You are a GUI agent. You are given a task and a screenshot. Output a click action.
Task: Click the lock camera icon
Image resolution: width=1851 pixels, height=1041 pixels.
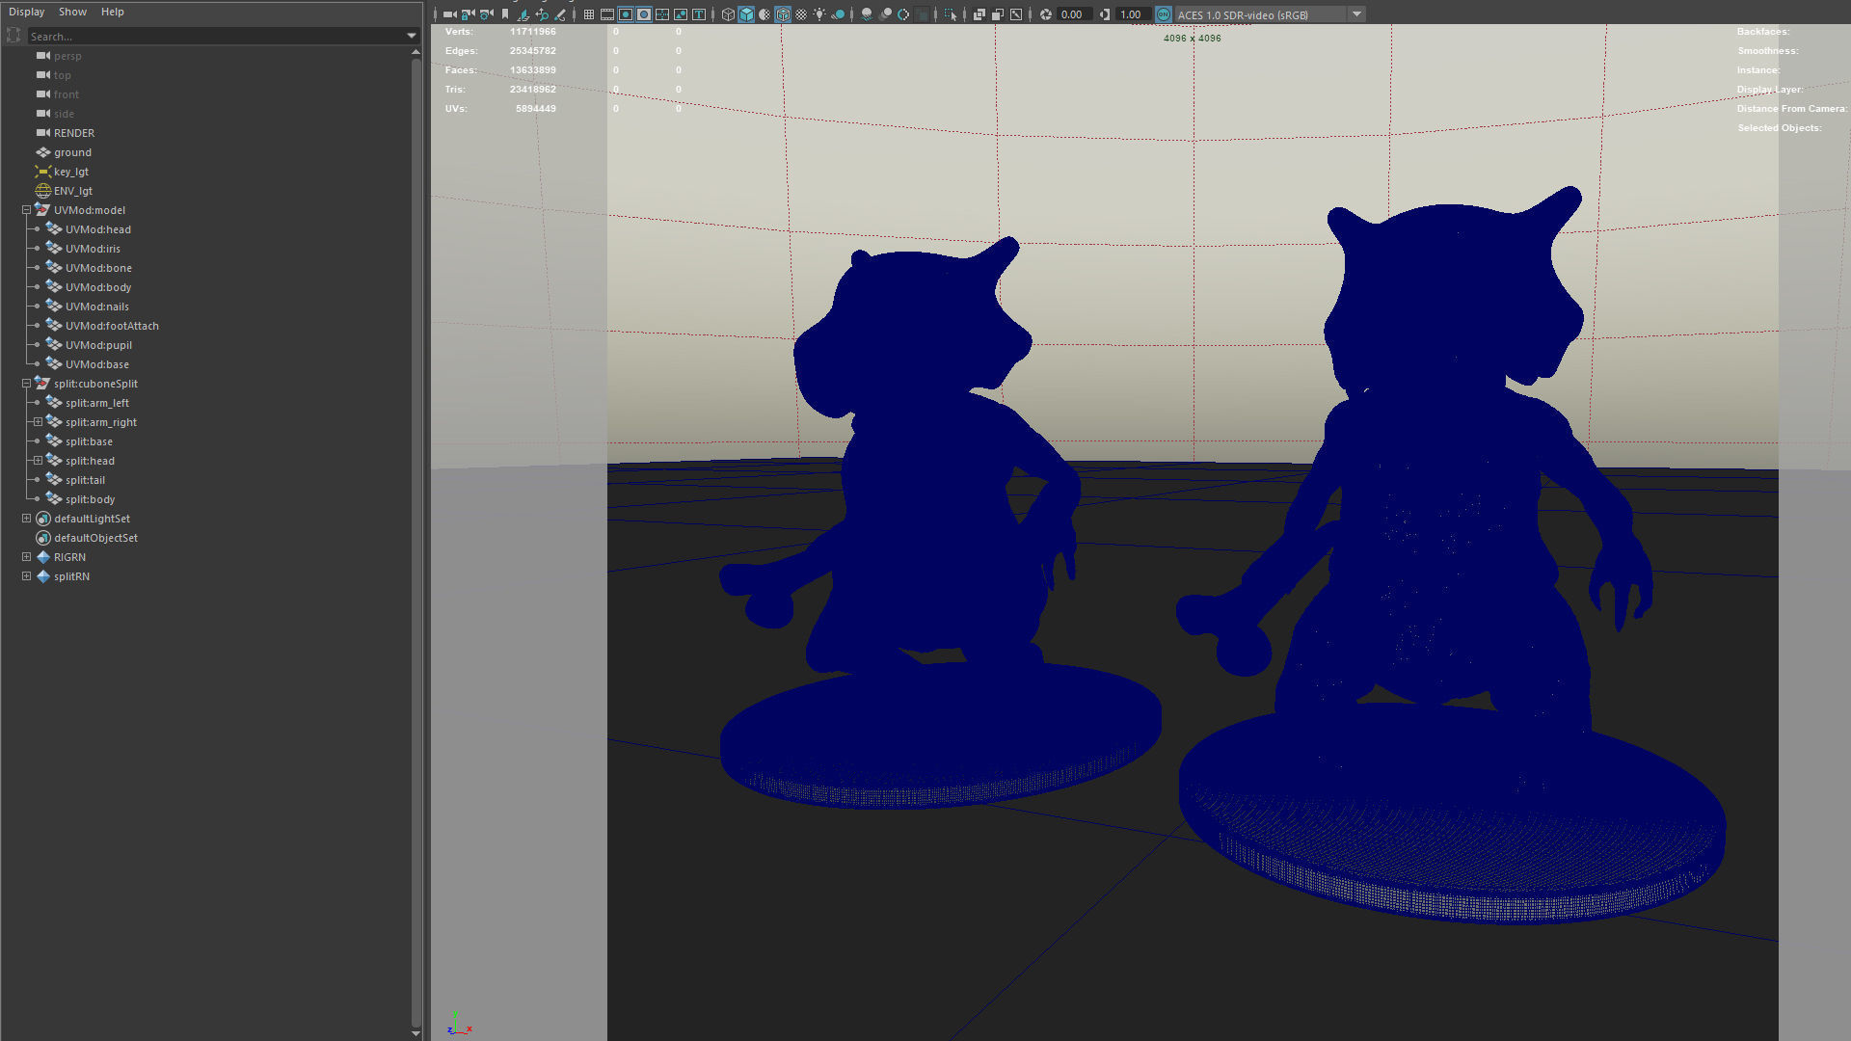(468, 14)
